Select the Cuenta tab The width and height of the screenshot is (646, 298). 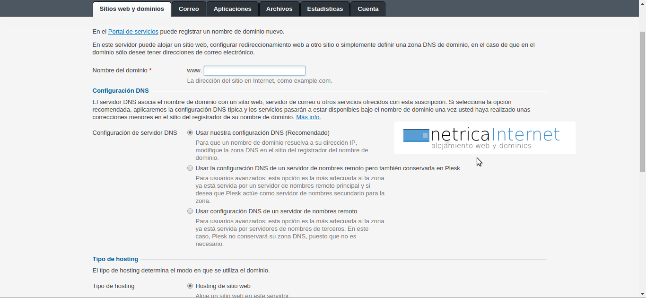368,9
